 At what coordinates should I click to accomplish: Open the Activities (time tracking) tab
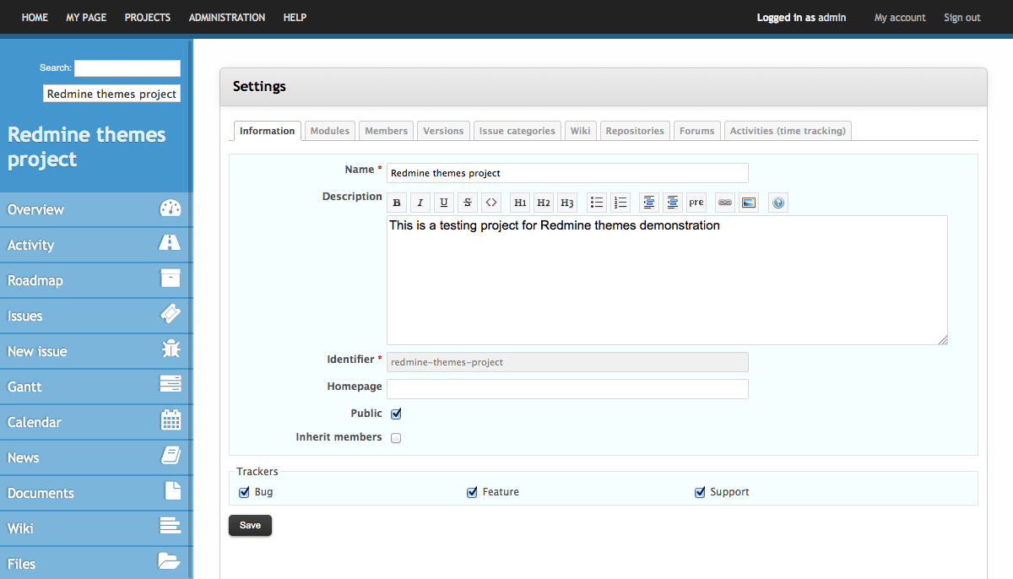pyautogui.click(x=788, y=131)
